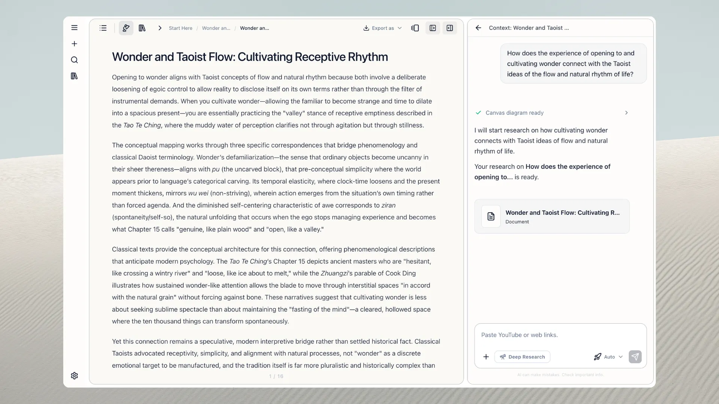Screen dimensions: 719x404
Task: Open the middle 'Wonder an...' breadcrumb
Action: pyautogui.click(x=216, y=28)
